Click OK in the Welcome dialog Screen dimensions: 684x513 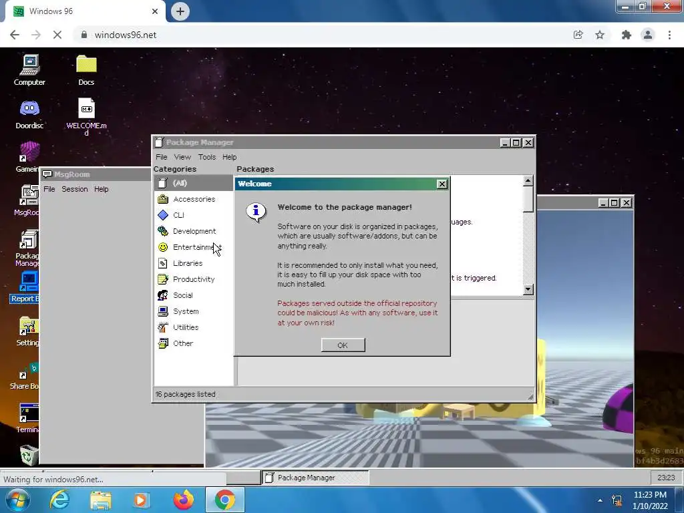pos(343,345)
